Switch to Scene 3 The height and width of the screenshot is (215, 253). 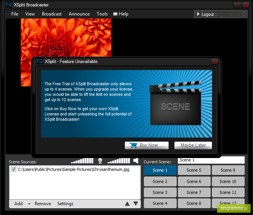click(x=160, y=192)
